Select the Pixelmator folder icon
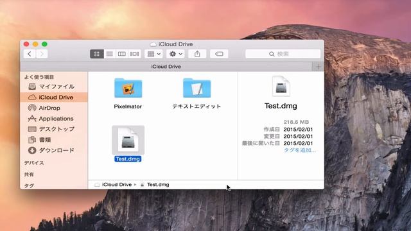 point(128,88)
